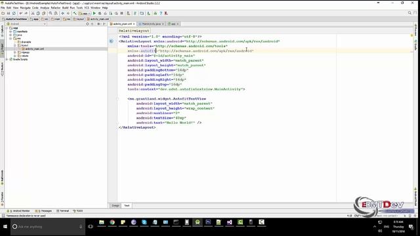Open the Refactor menu
This screenshot has height=236, width=420.
tap(56, 8)
